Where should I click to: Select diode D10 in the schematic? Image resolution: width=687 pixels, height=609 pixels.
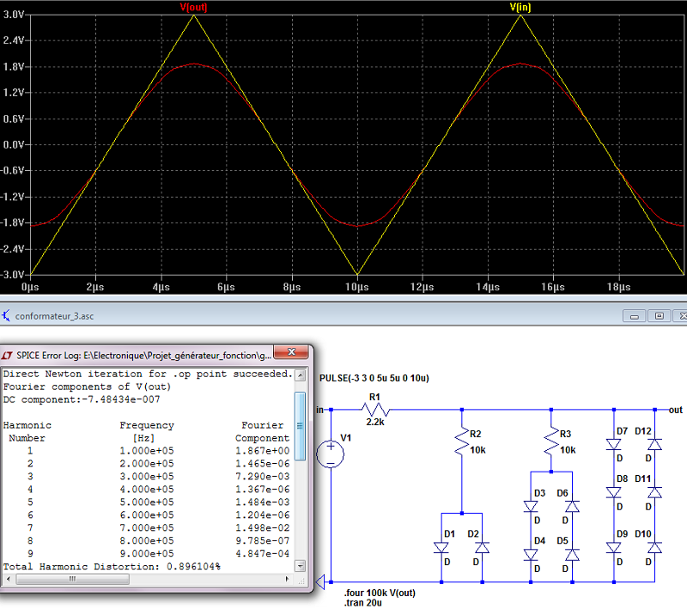click(654, 548)
